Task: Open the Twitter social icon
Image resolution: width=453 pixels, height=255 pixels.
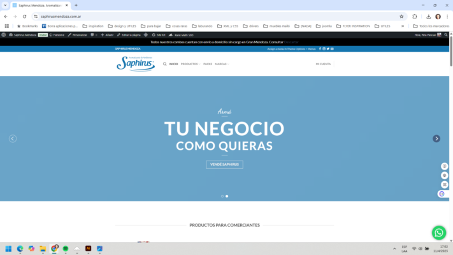Action: point(328,49)
